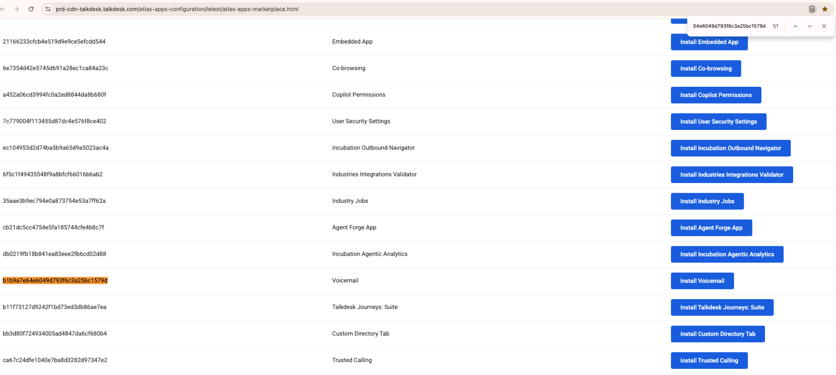The height and width of the screenshot is (375, 836).
Task: Click the plain 'Industry Jobs' name cell
Action: tap(350, 201)
